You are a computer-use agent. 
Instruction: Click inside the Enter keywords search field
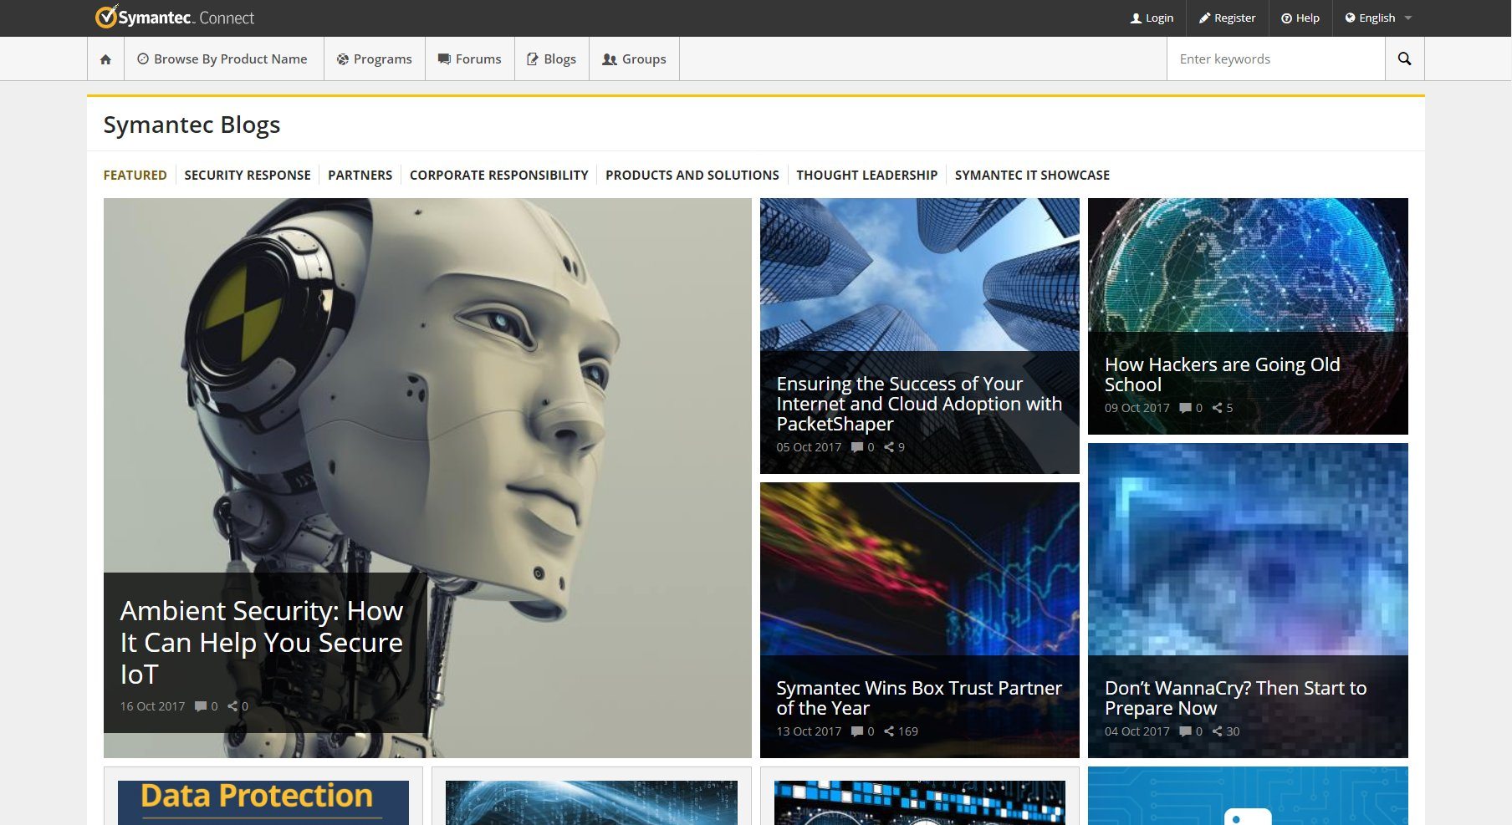[x=1275, y=59]
